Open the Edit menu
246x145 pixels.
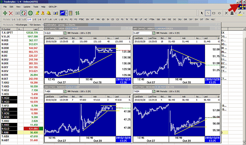pyautogui.click(x=11, y=7)
